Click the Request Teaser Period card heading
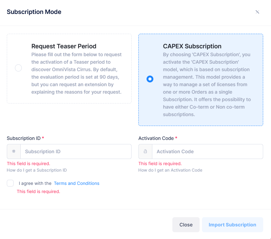 64,46
